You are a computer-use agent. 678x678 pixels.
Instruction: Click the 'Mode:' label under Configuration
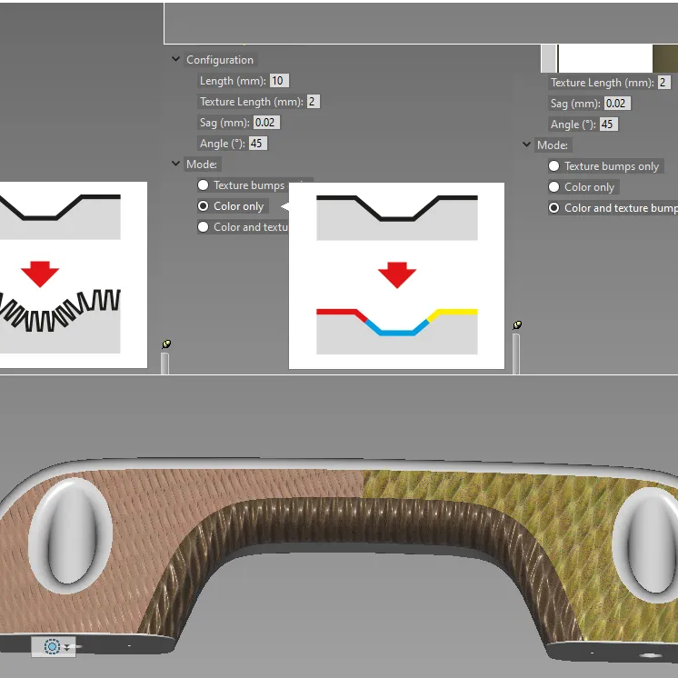pos(202,165)
